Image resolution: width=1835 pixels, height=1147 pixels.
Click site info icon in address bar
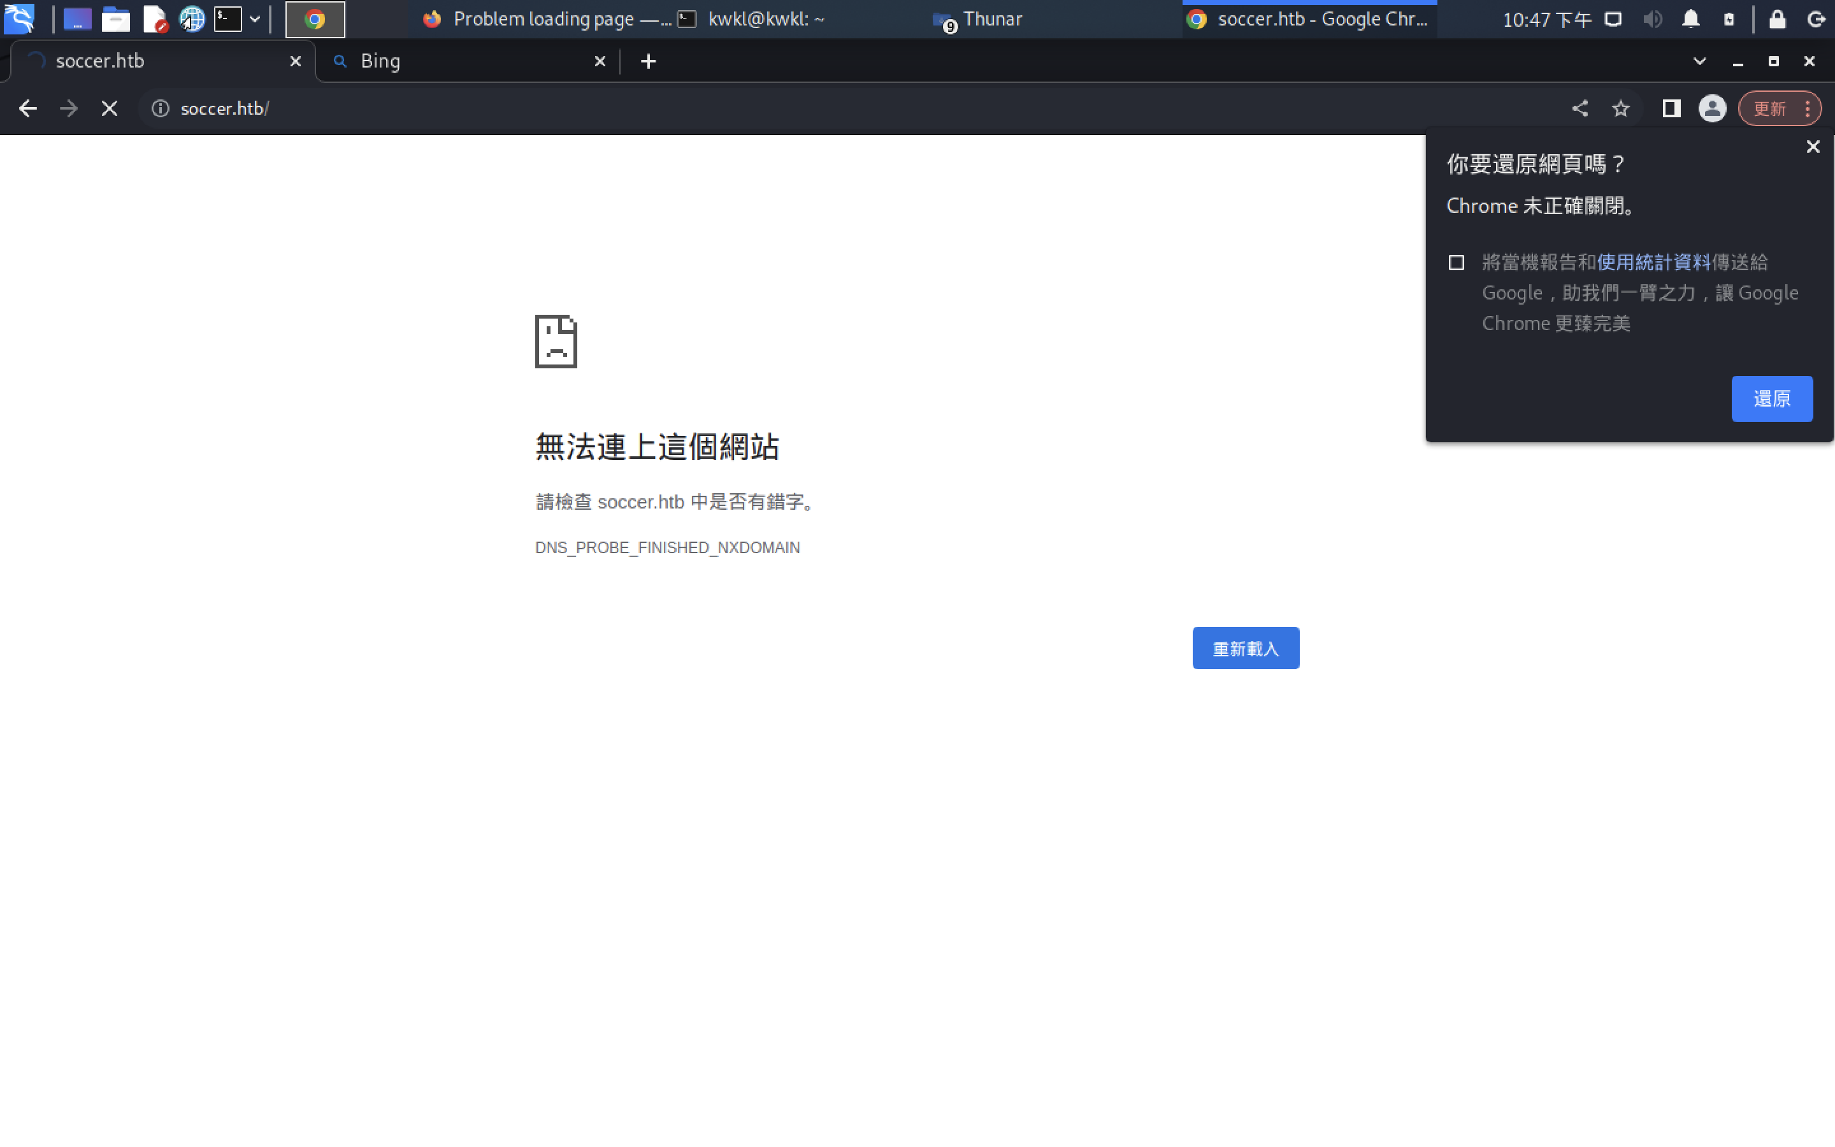(x=160, y=108)
